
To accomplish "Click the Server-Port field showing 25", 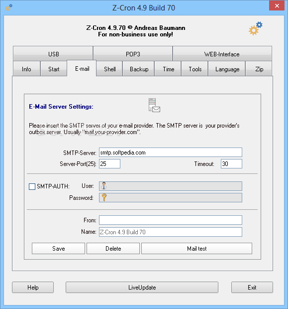I will (x=109, y=164).
